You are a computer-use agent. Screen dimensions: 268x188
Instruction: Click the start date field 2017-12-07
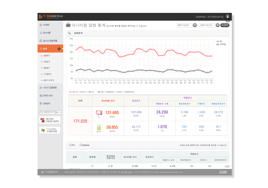tap(185, 25)
